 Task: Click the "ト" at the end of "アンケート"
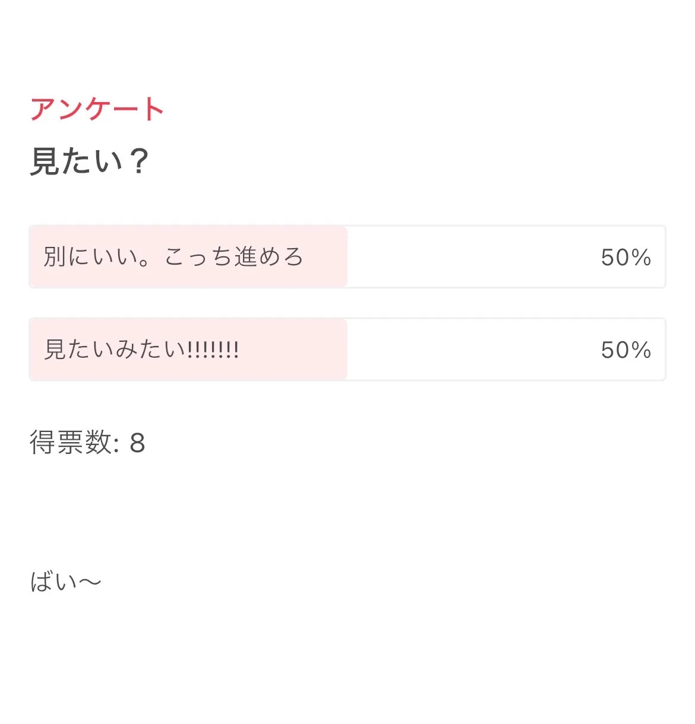(x=153, y=110)
